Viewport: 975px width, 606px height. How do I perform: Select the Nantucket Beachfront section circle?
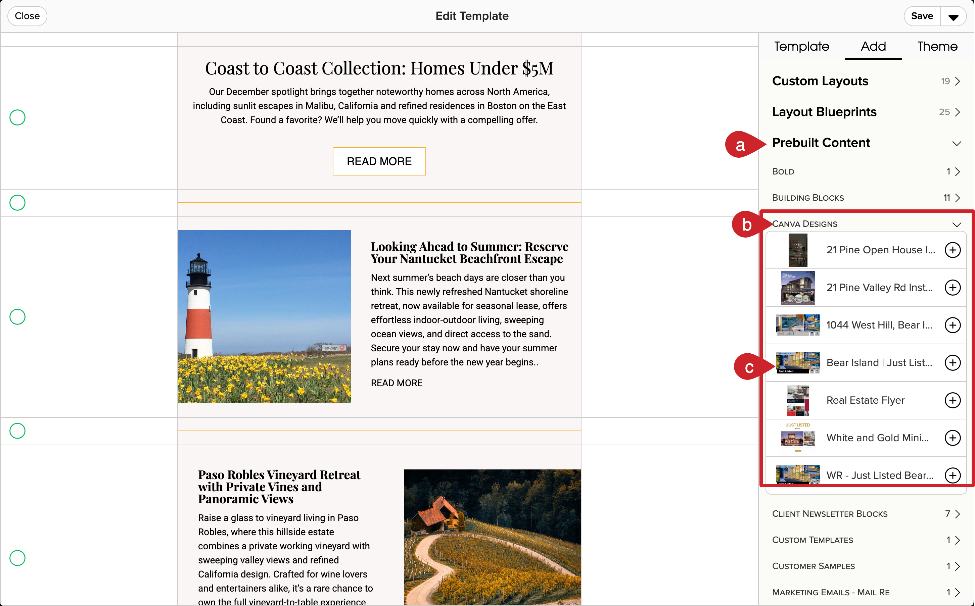(x=17, y=317)
